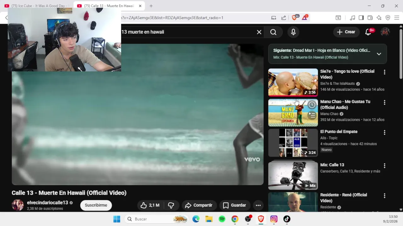403x226 pixels.
Task: Click the YouTube search magnifier button
Action: pyautogui.click(x=273, y=32)
